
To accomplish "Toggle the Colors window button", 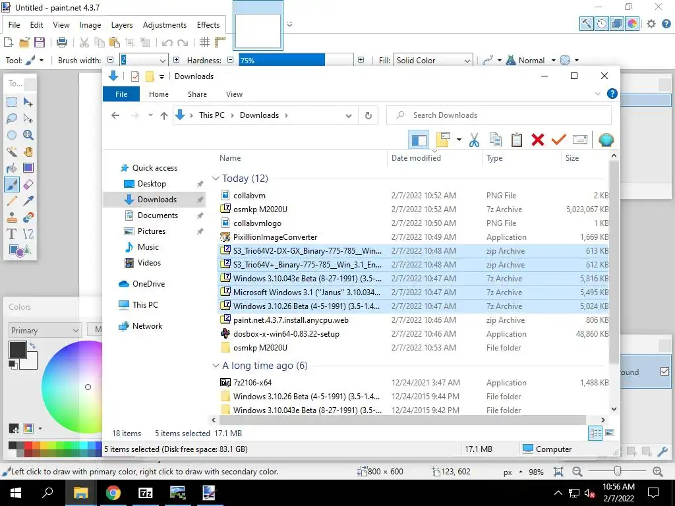I will [631, 24].
